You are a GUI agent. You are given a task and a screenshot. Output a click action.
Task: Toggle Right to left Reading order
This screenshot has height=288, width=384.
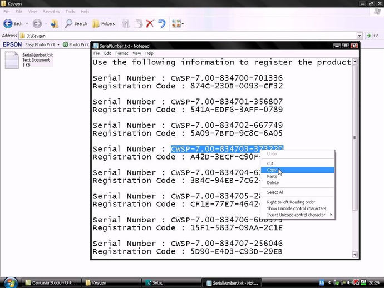297,202
